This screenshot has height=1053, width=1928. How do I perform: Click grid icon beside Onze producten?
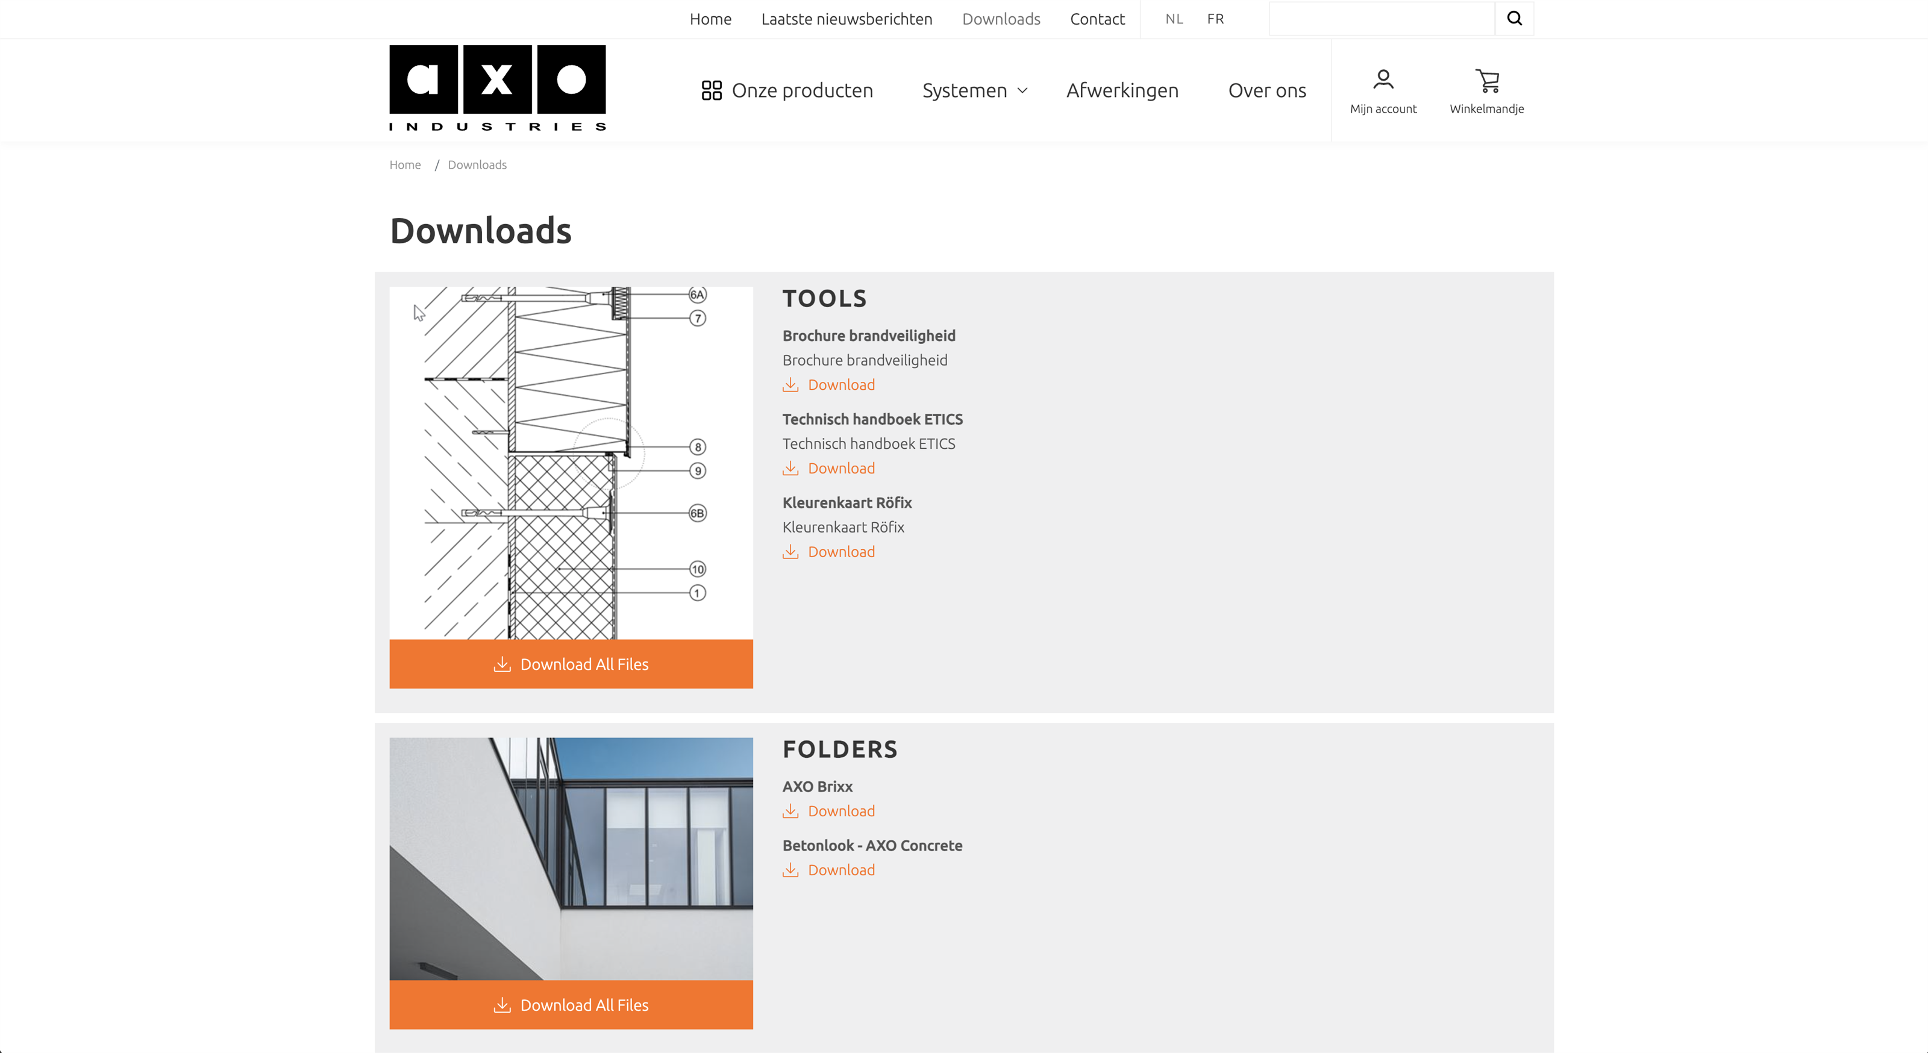[711, 90]
